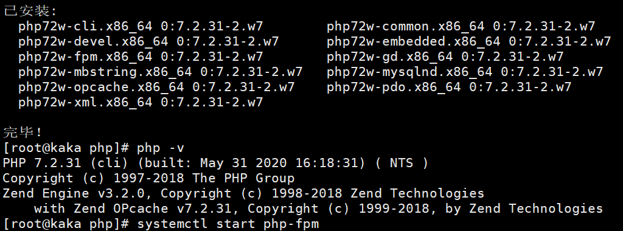Click the PHP 7.2.31 (cli) version line
623x231 pixels.
(216, 163)
